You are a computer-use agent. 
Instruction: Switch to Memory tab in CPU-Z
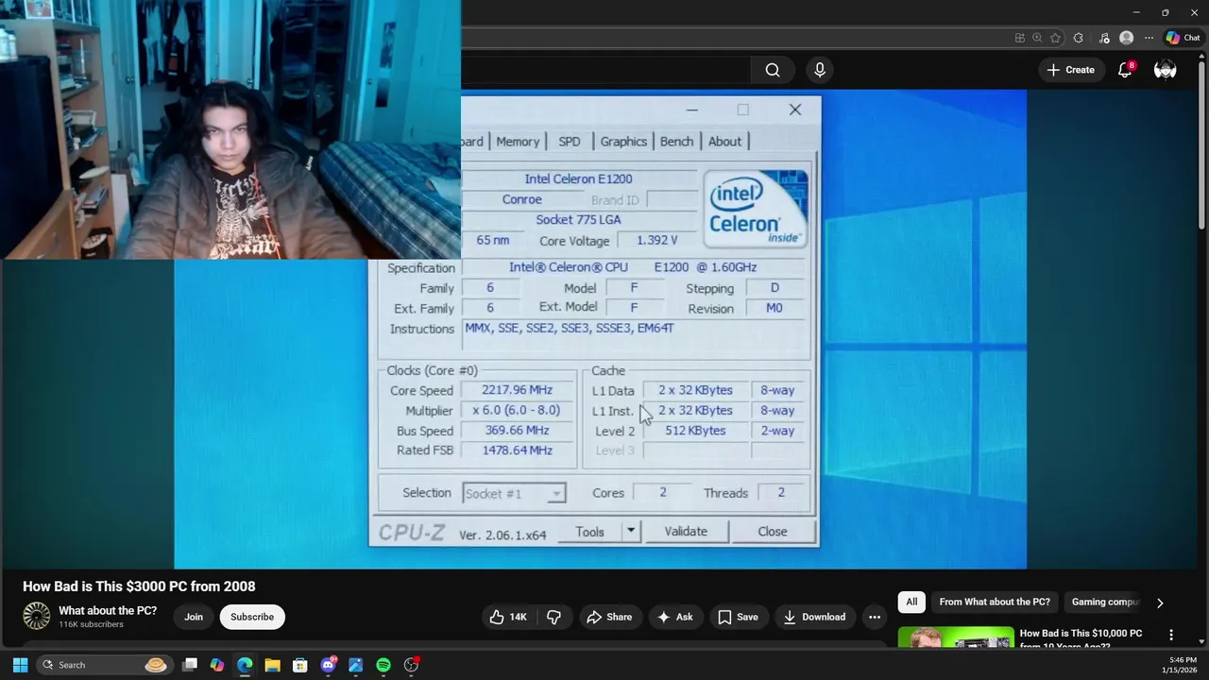pyautogui.click(x=518, y=142)
